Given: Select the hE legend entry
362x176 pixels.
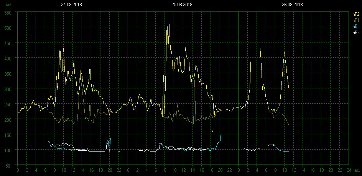Looking at the screenshot, I should [x=355, y=26].
